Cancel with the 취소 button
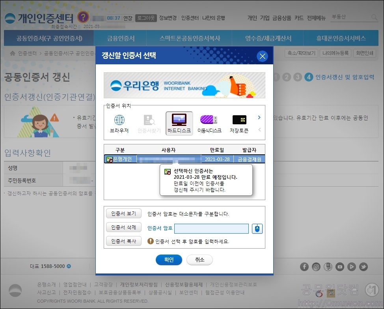This screenshot has height=309, width=384. [199, 260]
